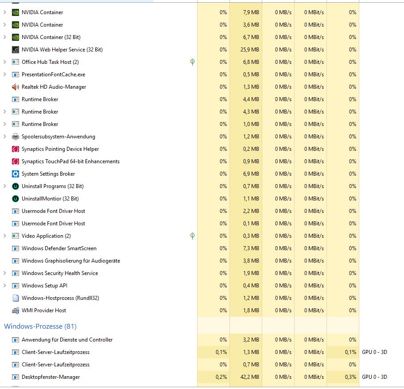The width and height of the screenshot is (404, 389).
Task: Expand the NVIDIA Container row using 3,6 MB
Action: pyautogui.click(x=4, y=24)
